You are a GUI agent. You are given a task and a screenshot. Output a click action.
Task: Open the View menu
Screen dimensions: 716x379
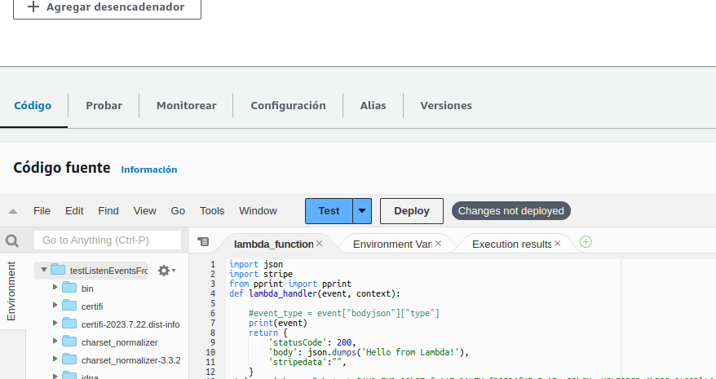click(x=145, y=211)
